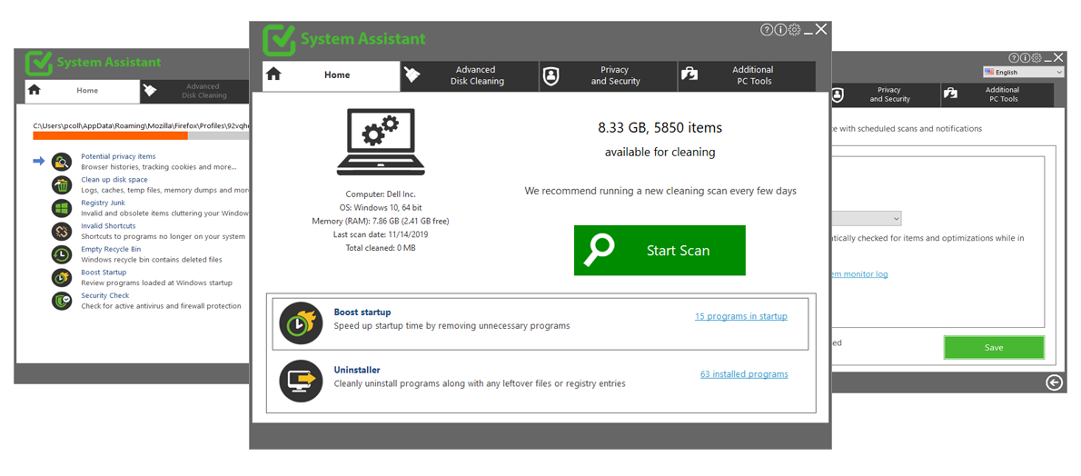This screenshot has height=476, width=1081.
Task: Select the Home tab in left window
Action: pos(83,91)
